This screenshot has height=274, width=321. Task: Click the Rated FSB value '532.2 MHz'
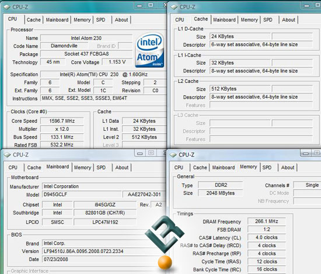(x=62, y=145)
